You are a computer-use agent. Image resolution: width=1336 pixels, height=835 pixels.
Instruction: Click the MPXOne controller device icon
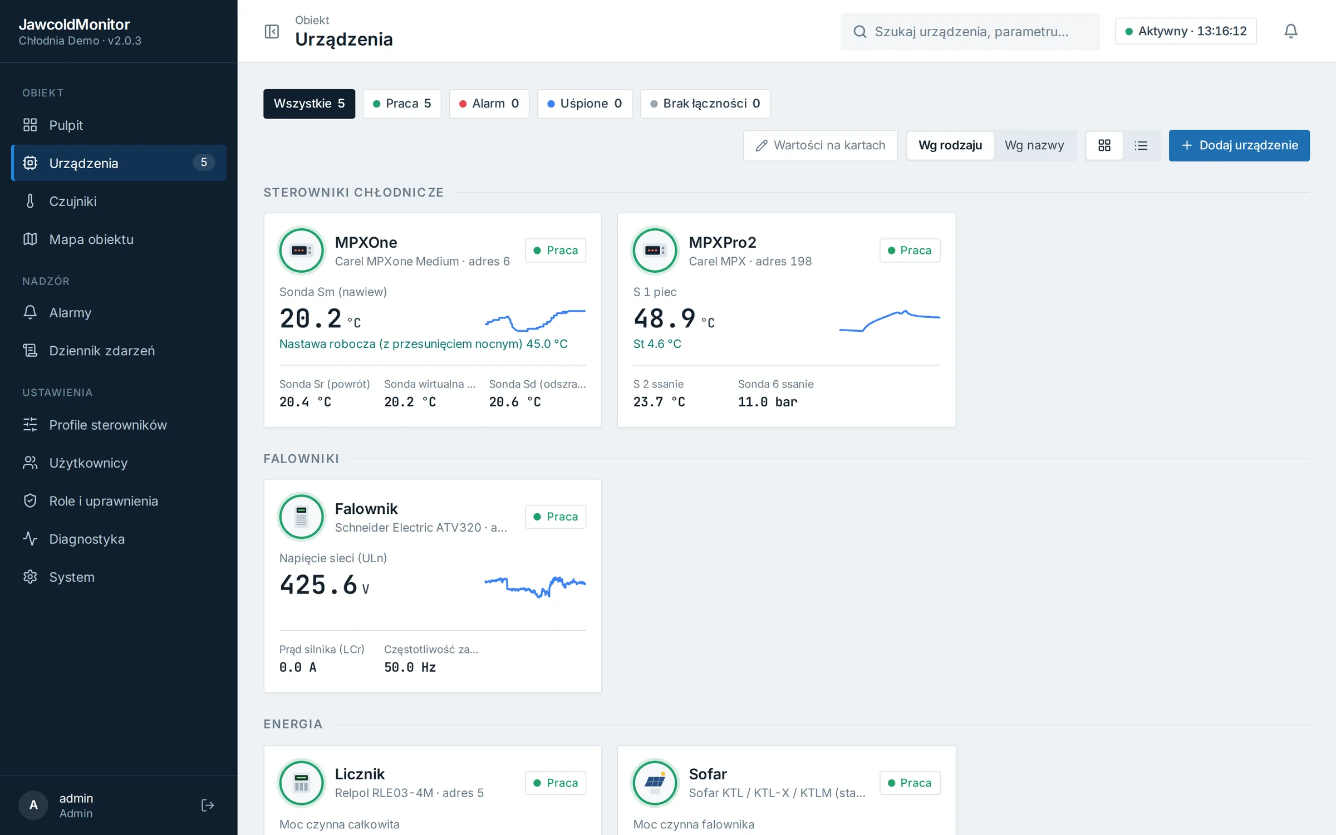coord(302,250)
